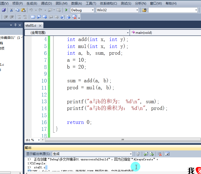Screen dimensions: 201x174
Task: Start debugging with the green play icon
Action: [66, 10]
